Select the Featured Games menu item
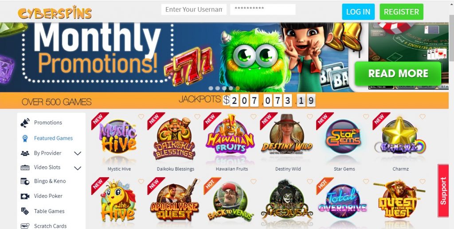The height and width of the screenshot is (229, 454). click(x=53, y=138)
